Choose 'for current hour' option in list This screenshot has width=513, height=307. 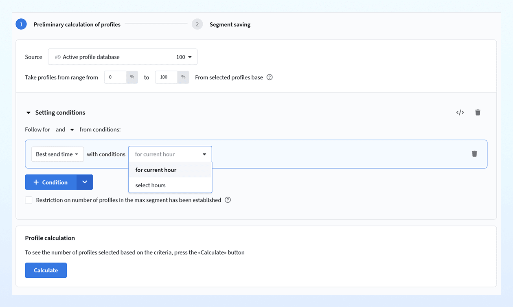[x=170, y=170]
